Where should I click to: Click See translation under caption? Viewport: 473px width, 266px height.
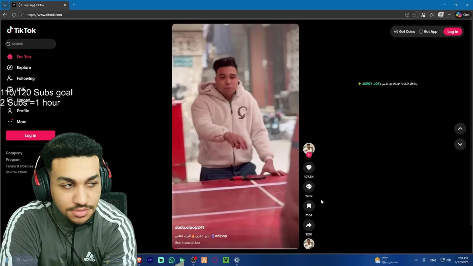pyautogui.click(x=187, y=243)
